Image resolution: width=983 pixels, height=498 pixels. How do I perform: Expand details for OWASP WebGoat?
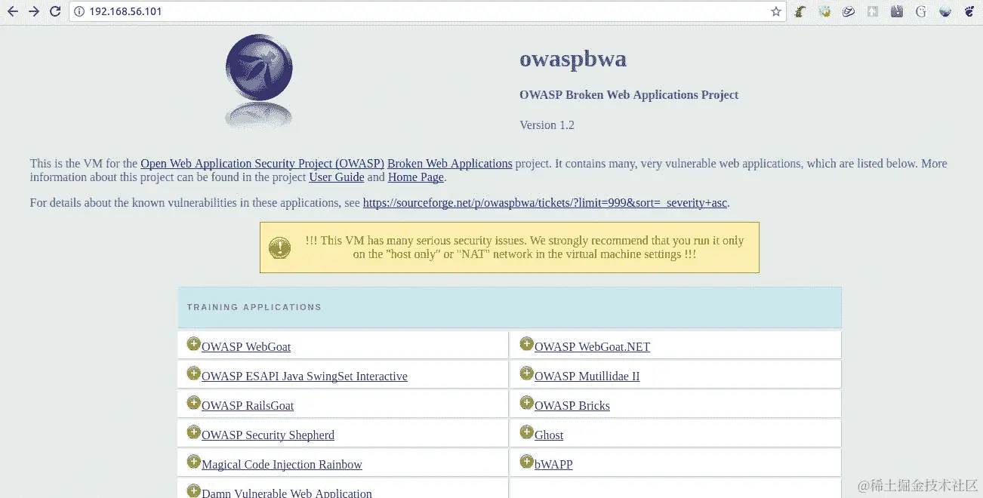click(x=193, y=344)
